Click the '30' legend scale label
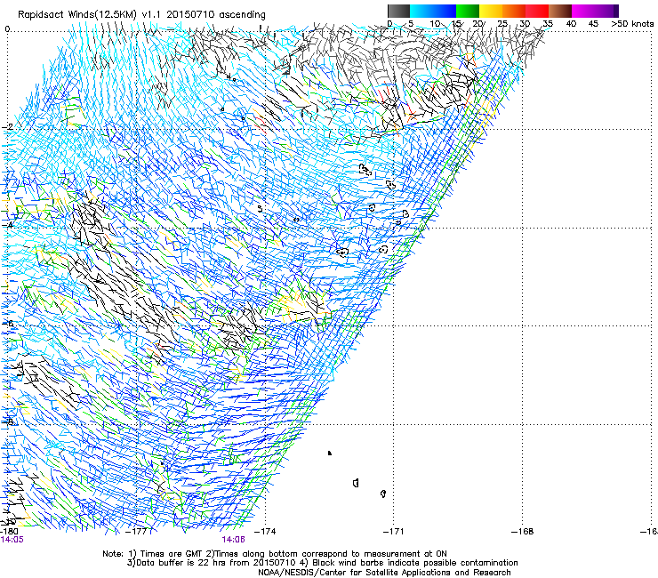The height and width of the screenshot is (578, 658). point(525,23)
